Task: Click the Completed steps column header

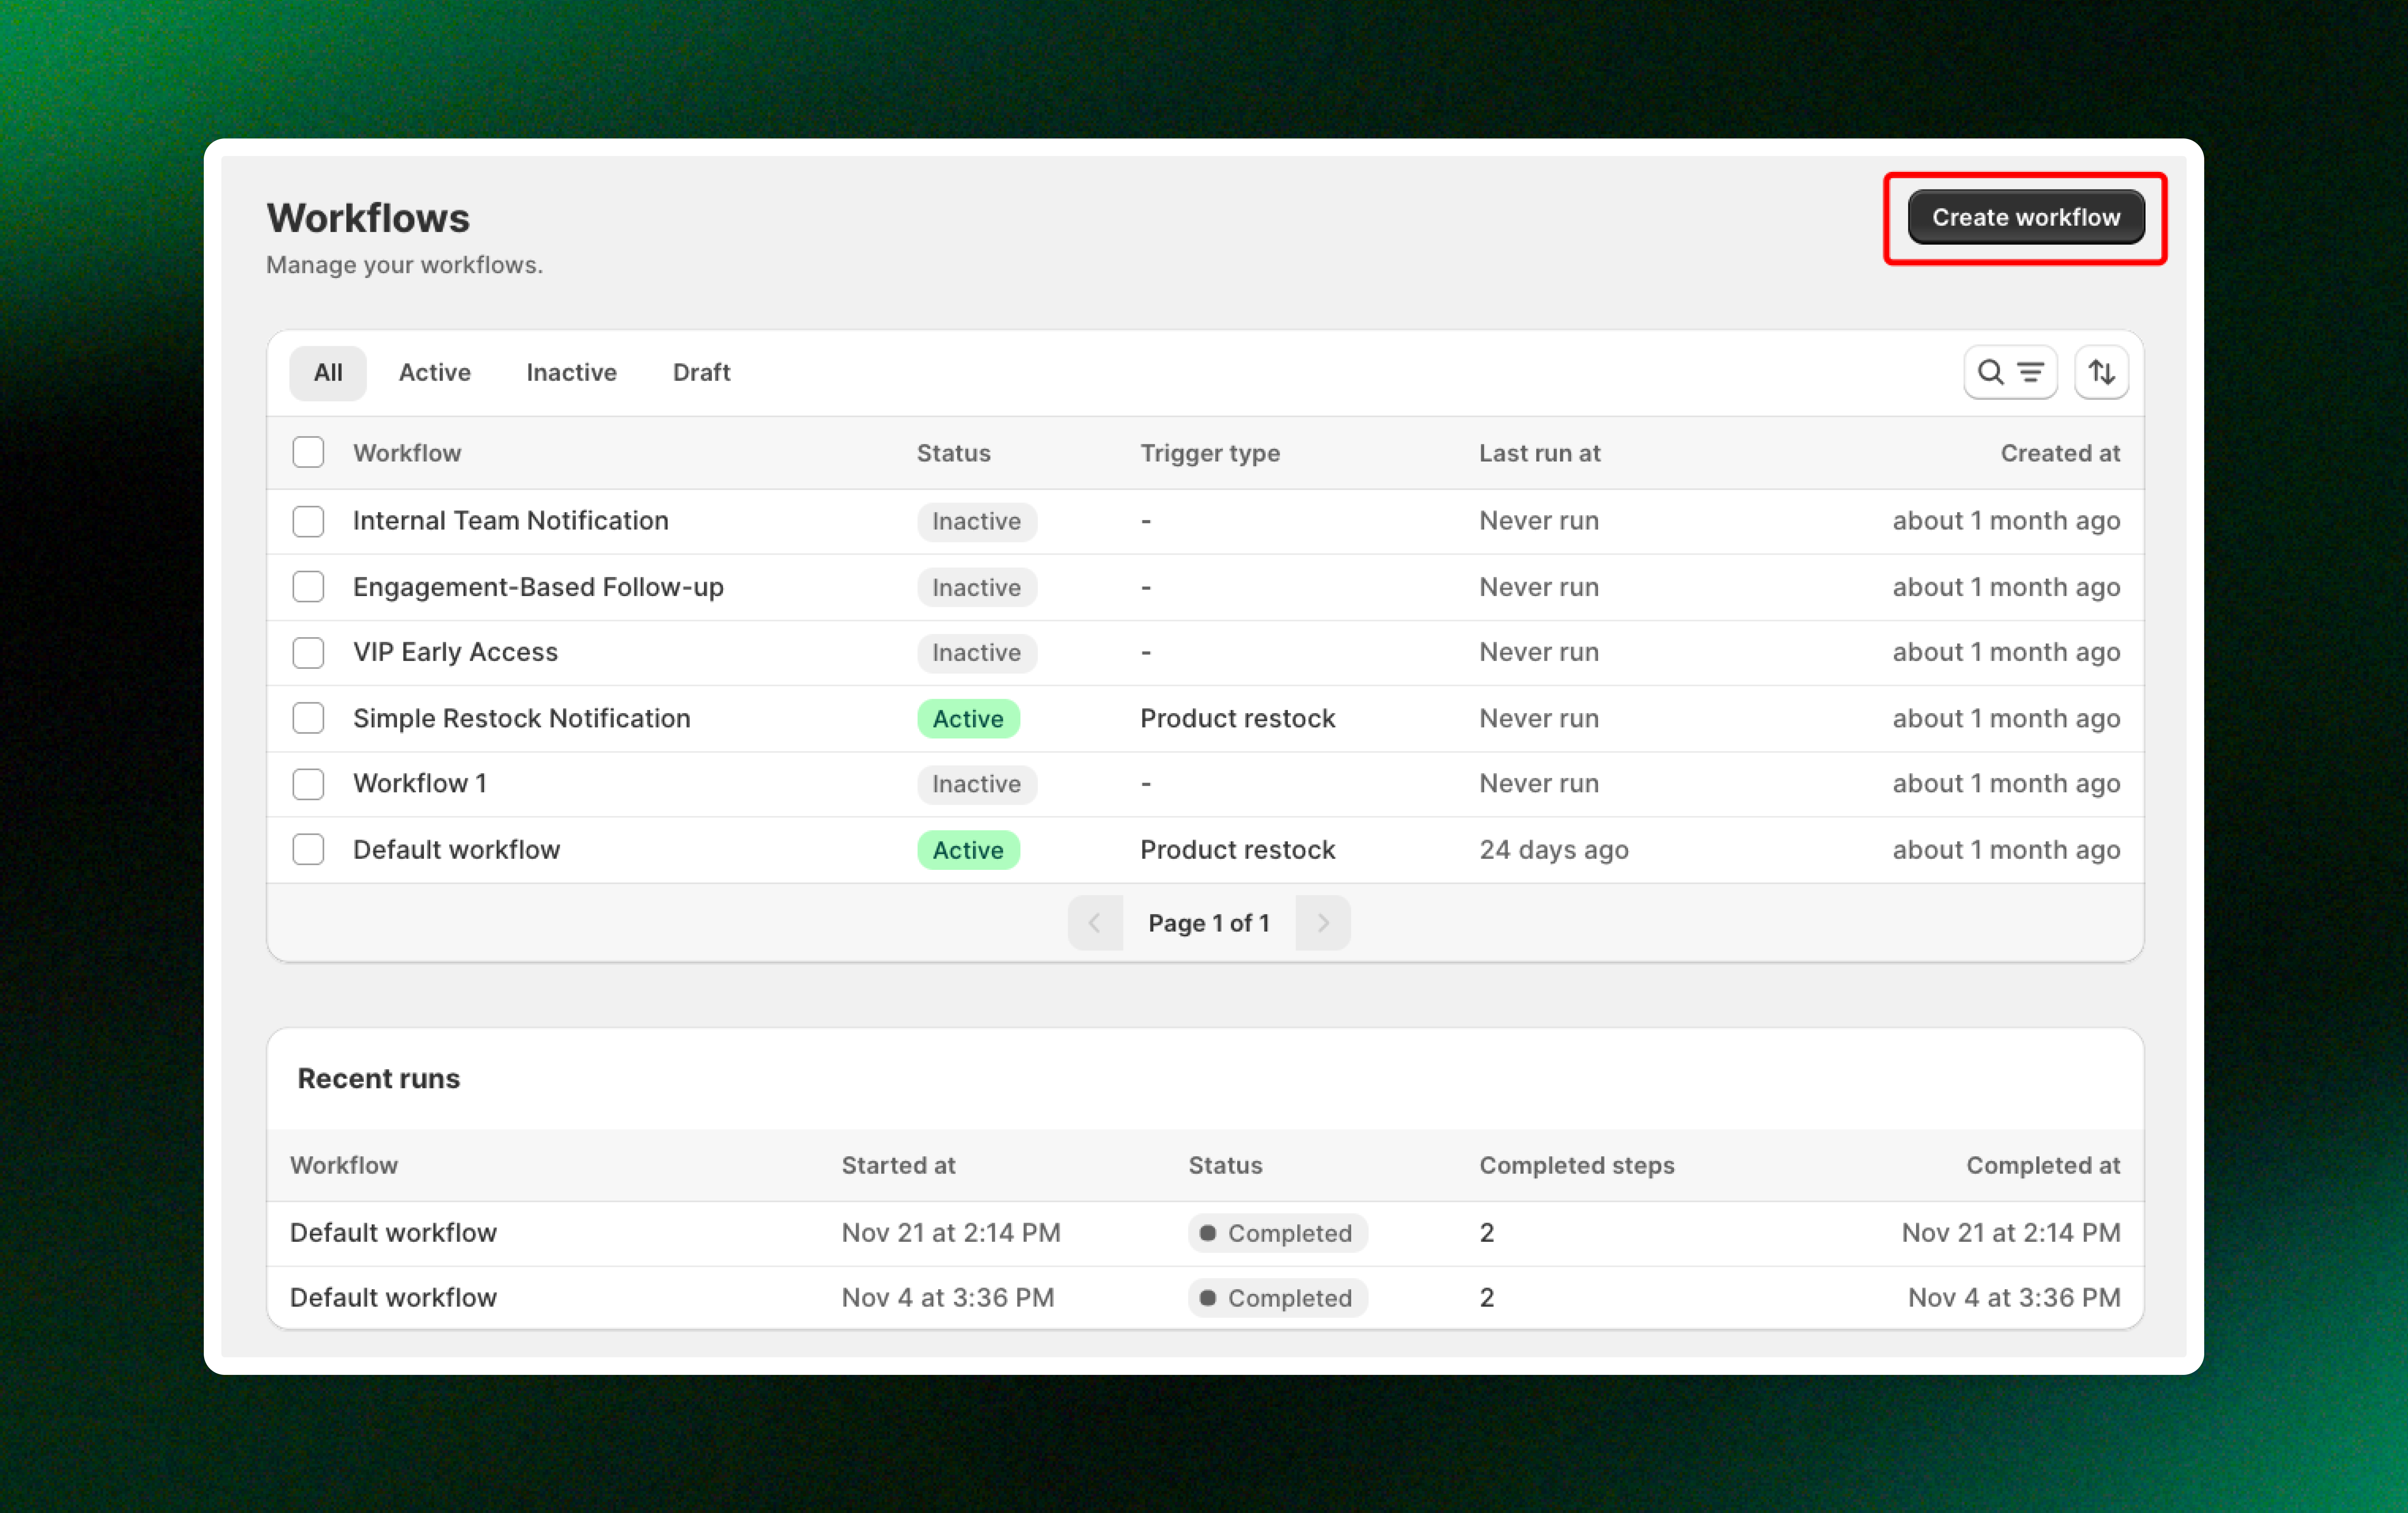Action: click(1577, 1166)
